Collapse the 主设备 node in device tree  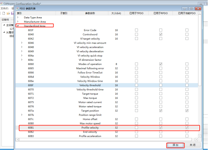pos(4,25)
